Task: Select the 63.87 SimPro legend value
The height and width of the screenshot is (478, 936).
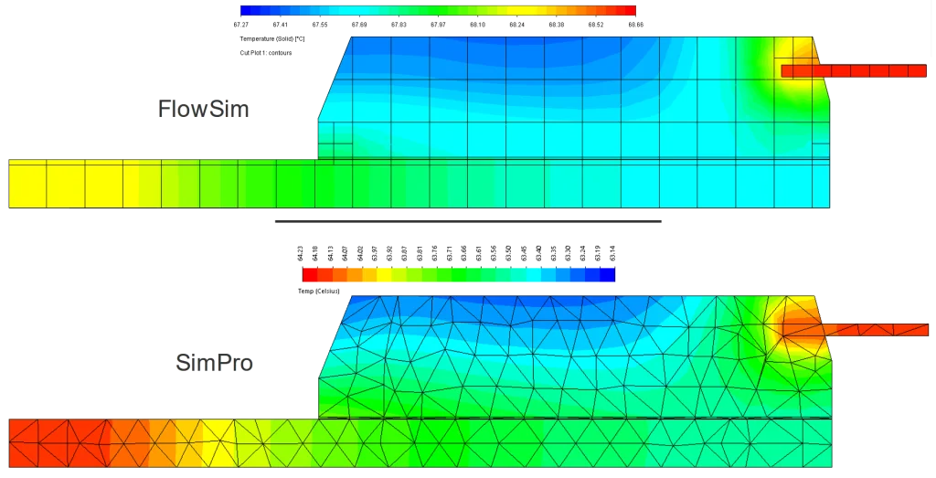Action: (x=405, y=253)
